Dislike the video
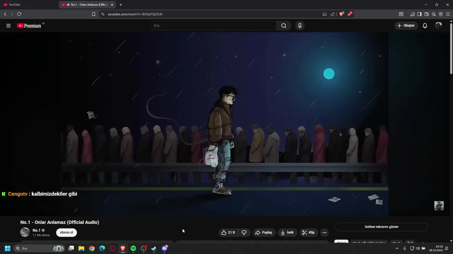 [244, 232]
